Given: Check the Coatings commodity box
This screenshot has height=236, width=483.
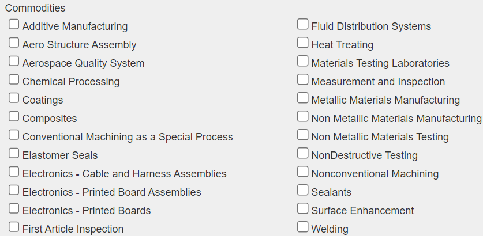Looking at the screenshot, I should click(x=14, y=98).
